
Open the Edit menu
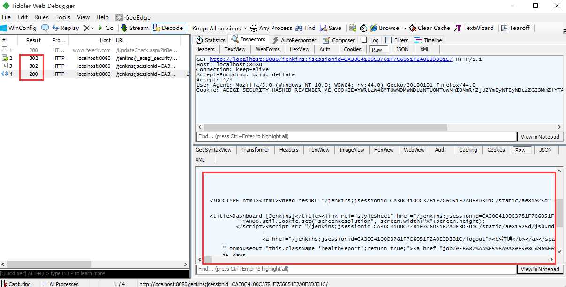click(23, 17)
